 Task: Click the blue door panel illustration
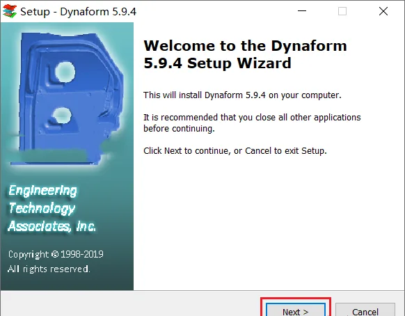pyautogui.click(x=67, y=99)
